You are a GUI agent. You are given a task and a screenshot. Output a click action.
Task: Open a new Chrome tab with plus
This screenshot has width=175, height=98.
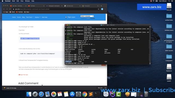coord(101,6)
